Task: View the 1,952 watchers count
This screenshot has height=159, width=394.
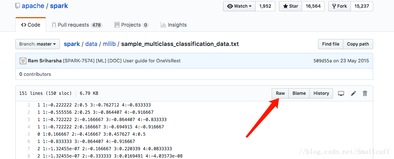Action: (265, 6)
